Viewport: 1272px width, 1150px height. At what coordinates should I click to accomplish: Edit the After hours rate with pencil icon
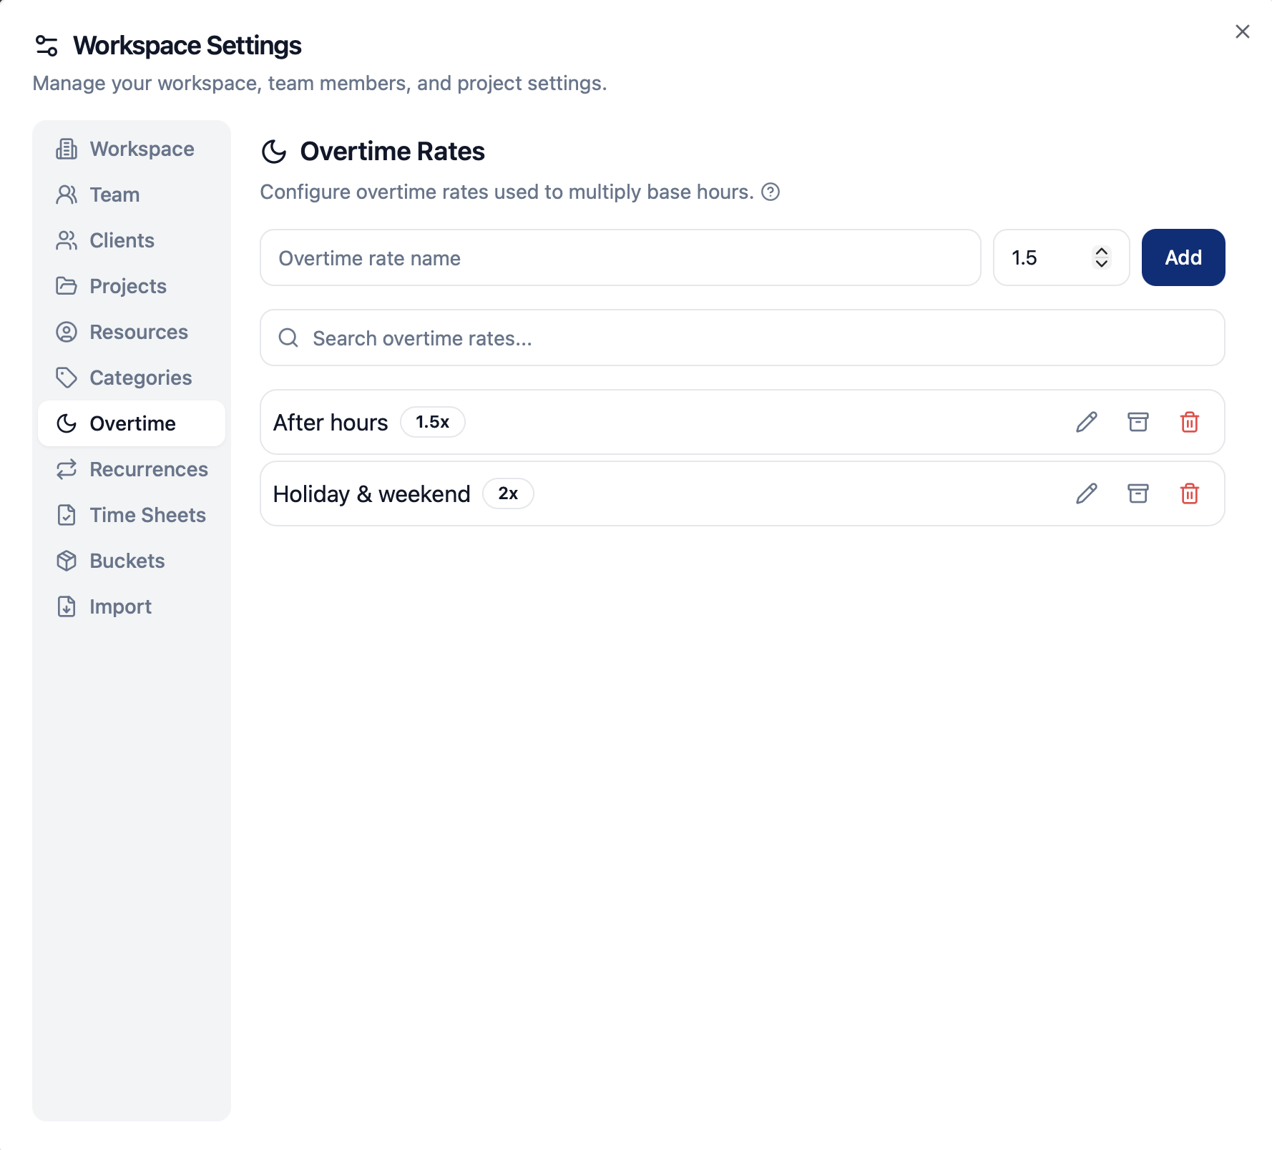1086,422
